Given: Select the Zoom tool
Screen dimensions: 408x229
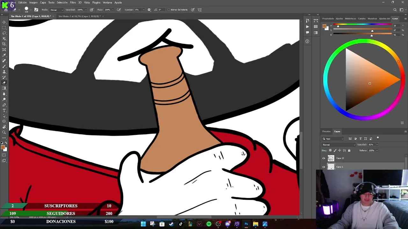Looking at the screenshot, I should (x=4, y=132).
